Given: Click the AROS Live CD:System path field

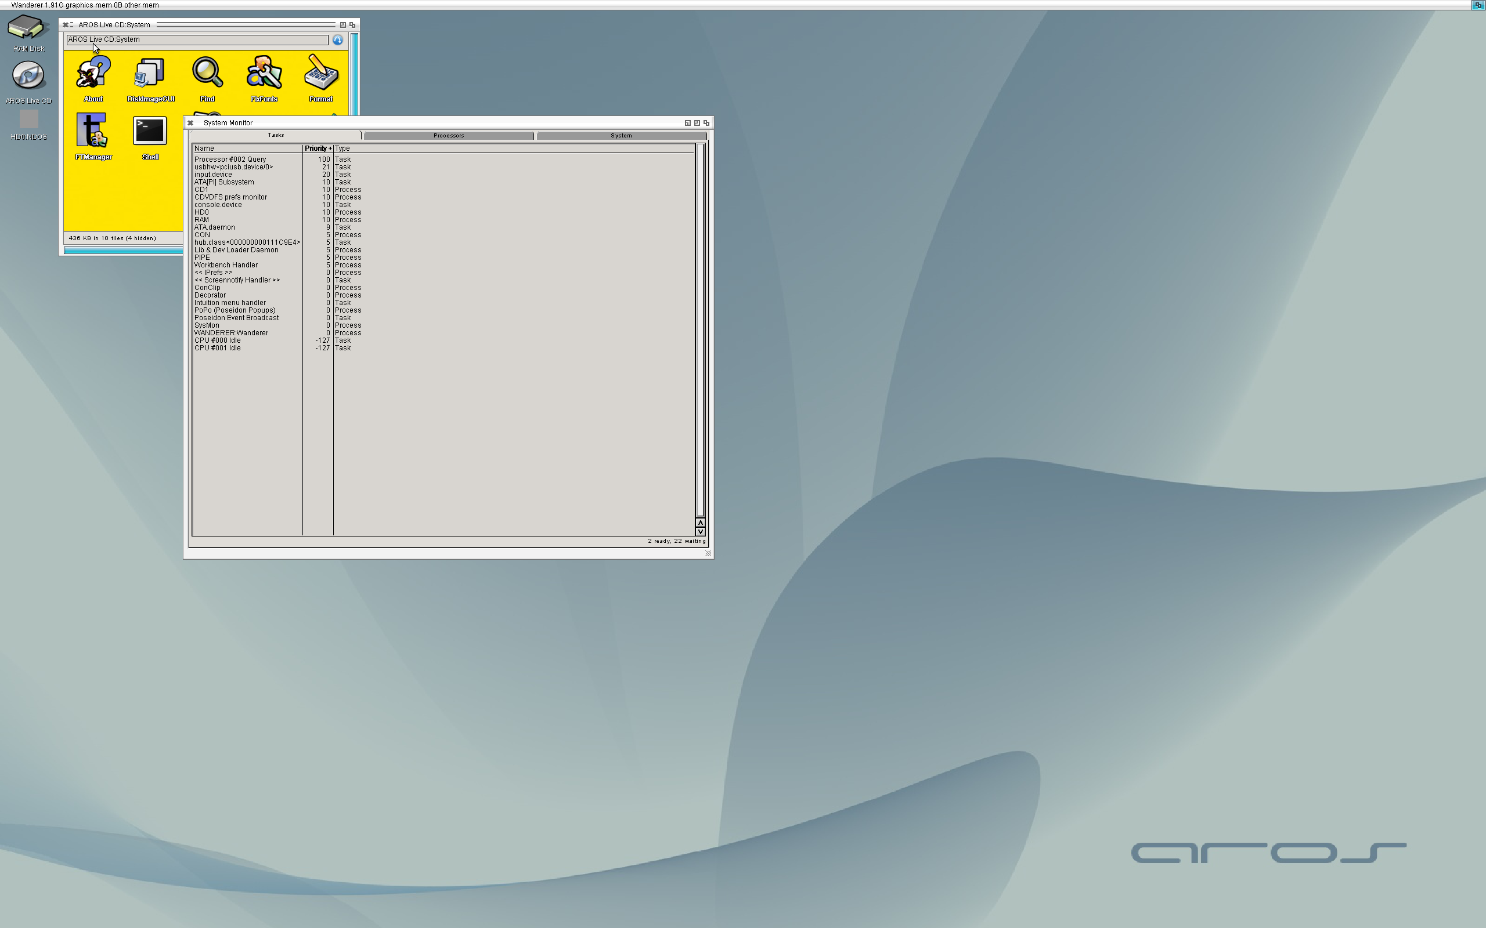Looking at the screenshot, I should click(197, 40).
